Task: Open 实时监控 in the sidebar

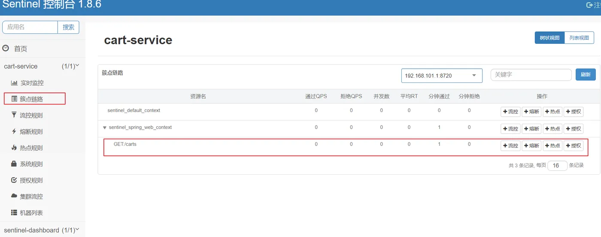Action: point(32,83)
